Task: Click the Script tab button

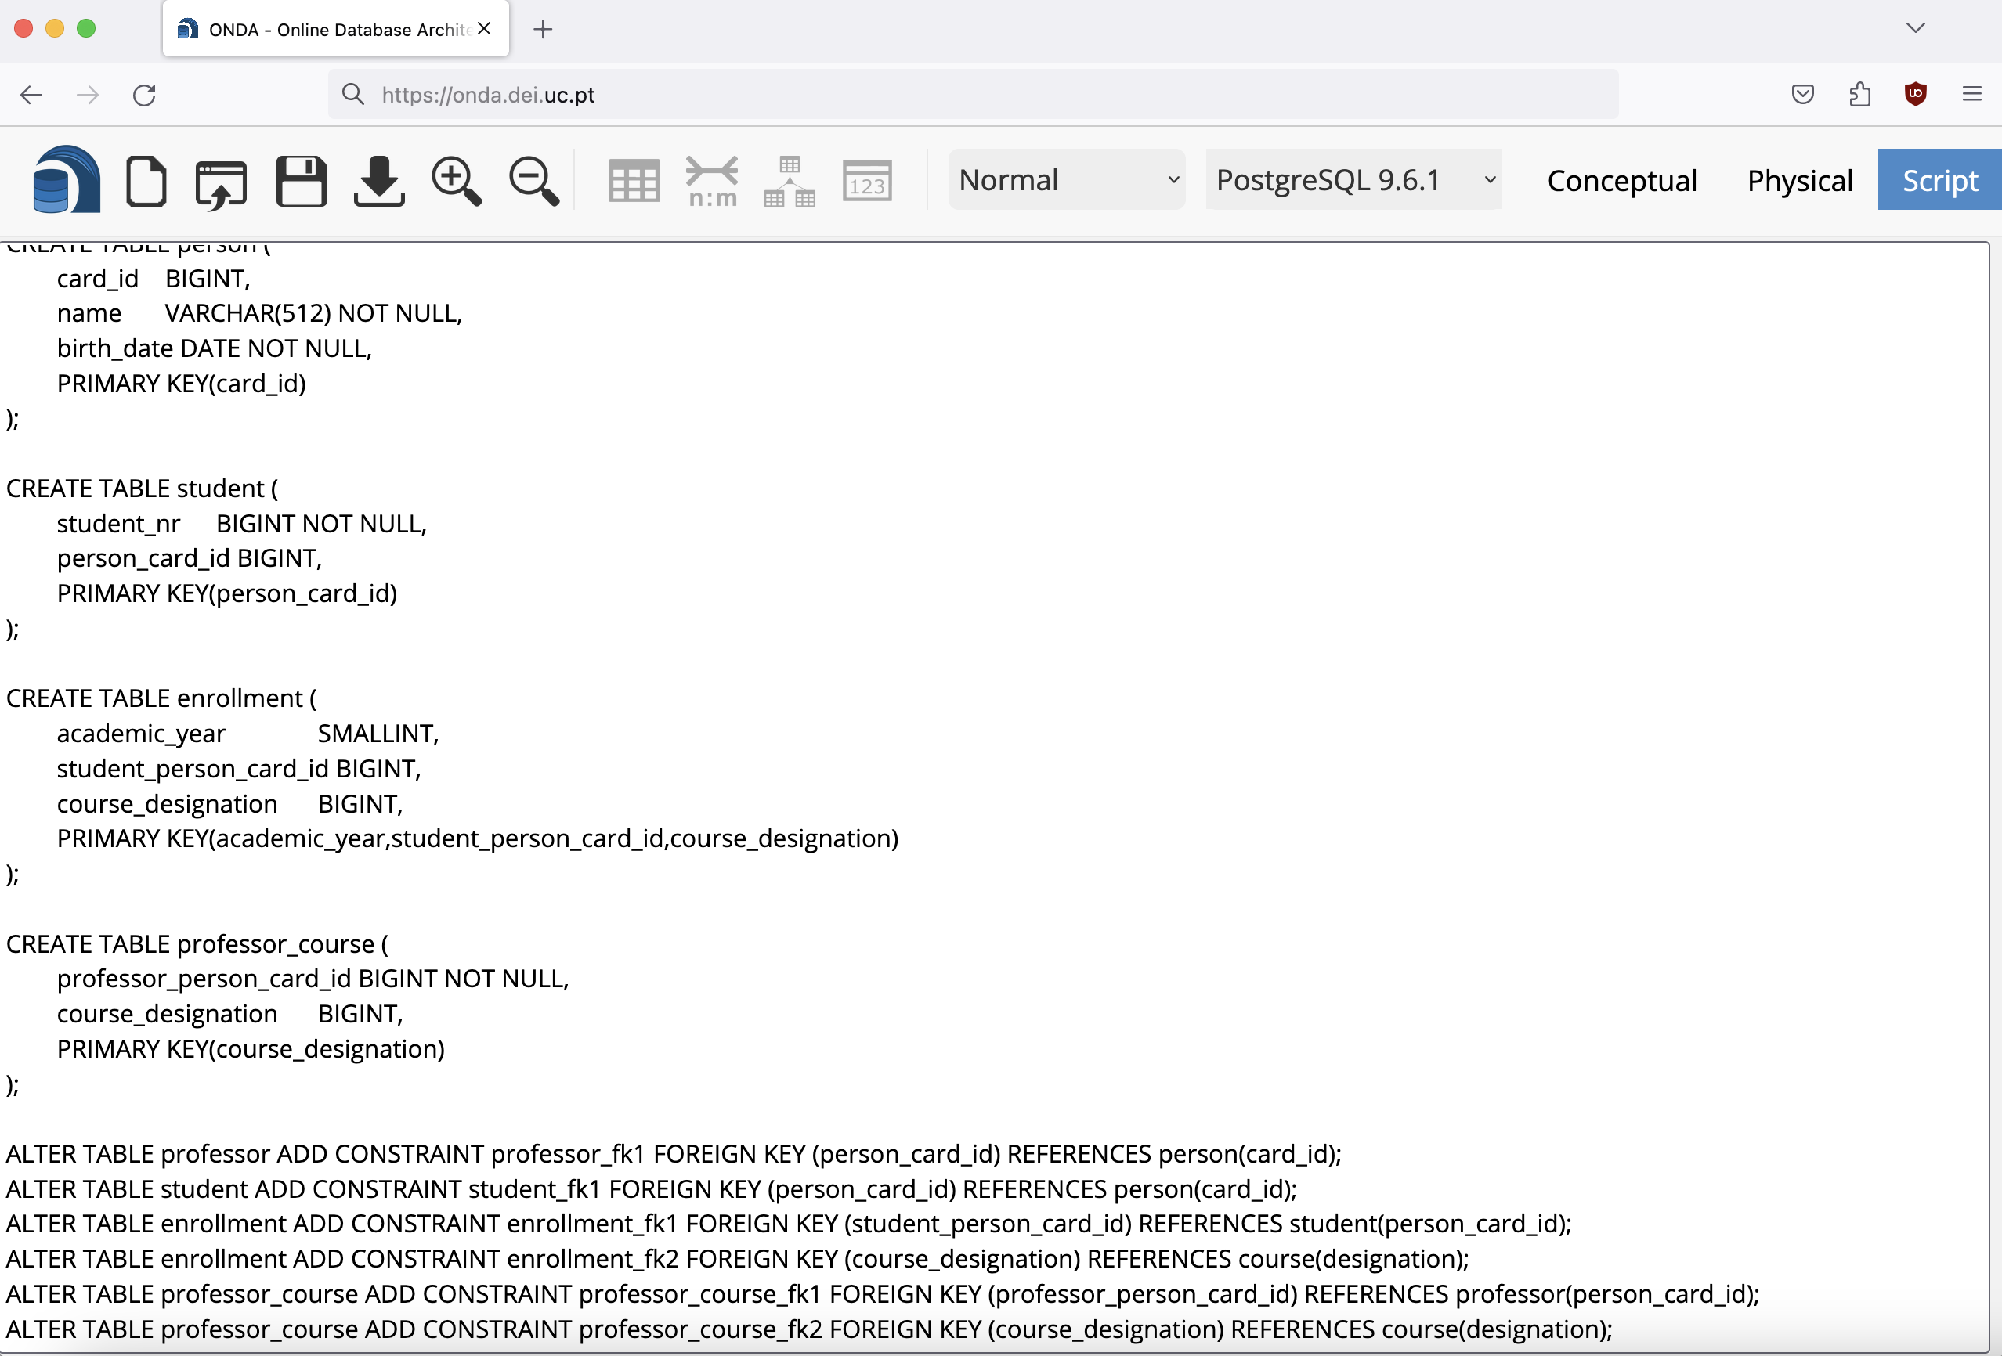Action: 1939,180
